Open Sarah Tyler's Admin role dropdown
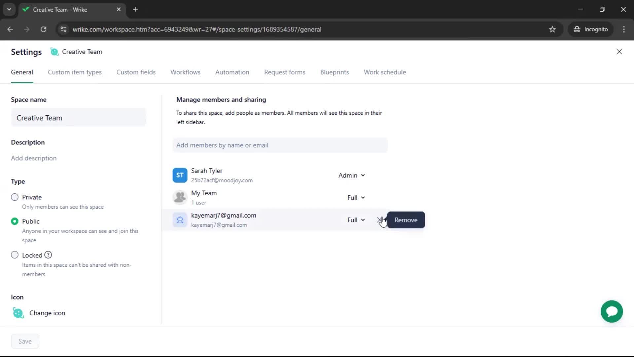This screenshot has height=357, width=634. tap(352, 175)
